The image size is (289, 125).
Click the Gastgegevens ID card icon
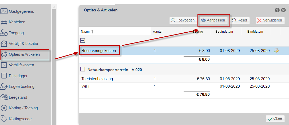click(x=4, y=11)
